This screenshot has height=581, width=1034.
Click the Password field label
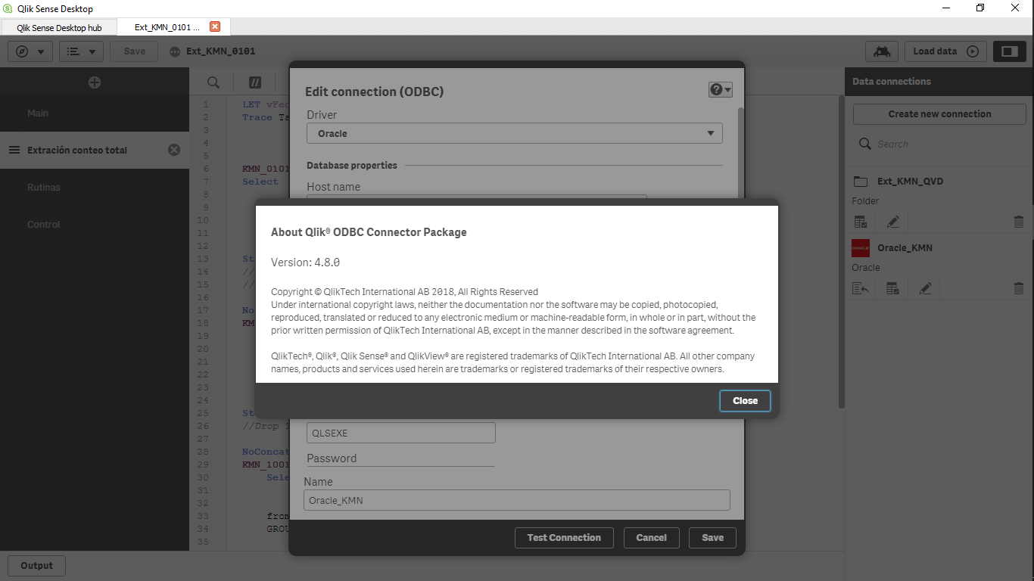[x=332, y=458]
